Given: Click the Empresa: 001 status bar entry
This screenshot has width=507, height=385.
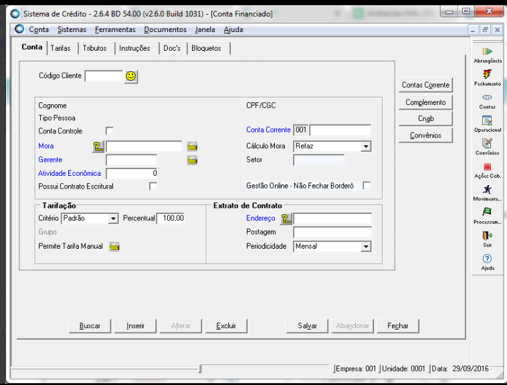Looking at the screenshot, I should click(x=356, y=369).
